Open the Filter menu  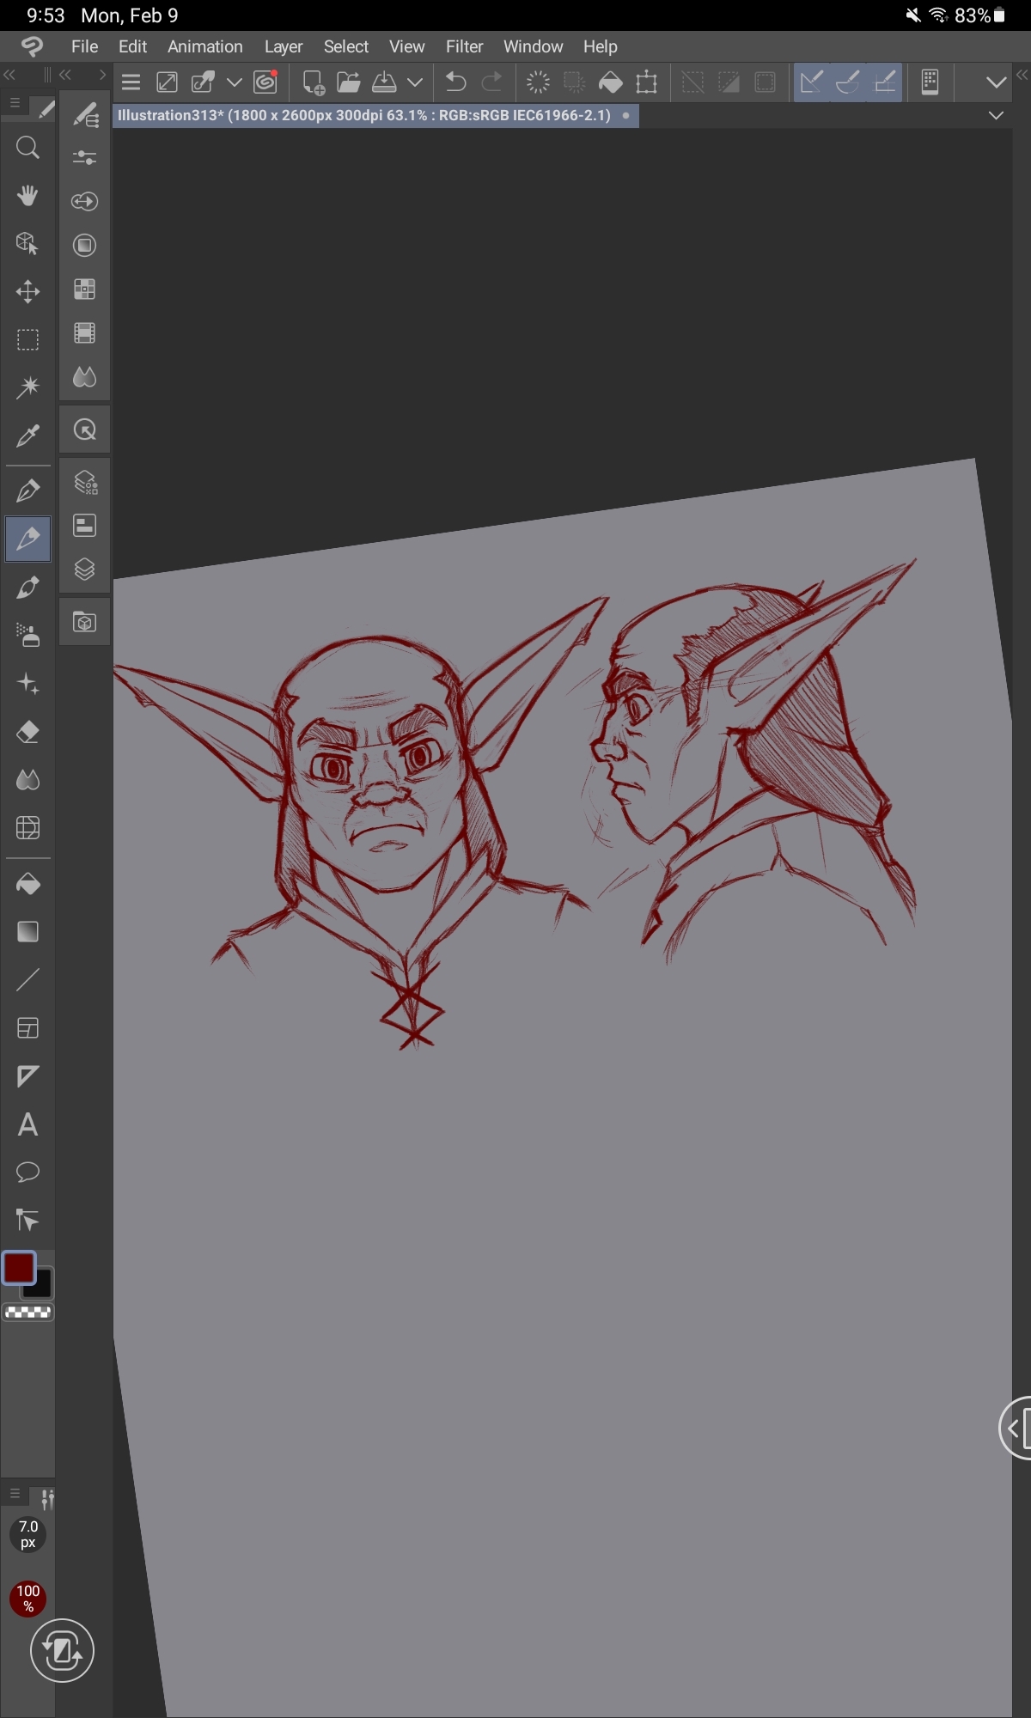(464, 46)
